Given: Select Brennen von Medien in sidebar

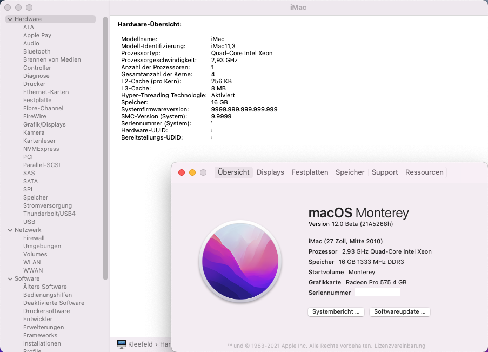Looking at the screenshot, I should point(52,59).
